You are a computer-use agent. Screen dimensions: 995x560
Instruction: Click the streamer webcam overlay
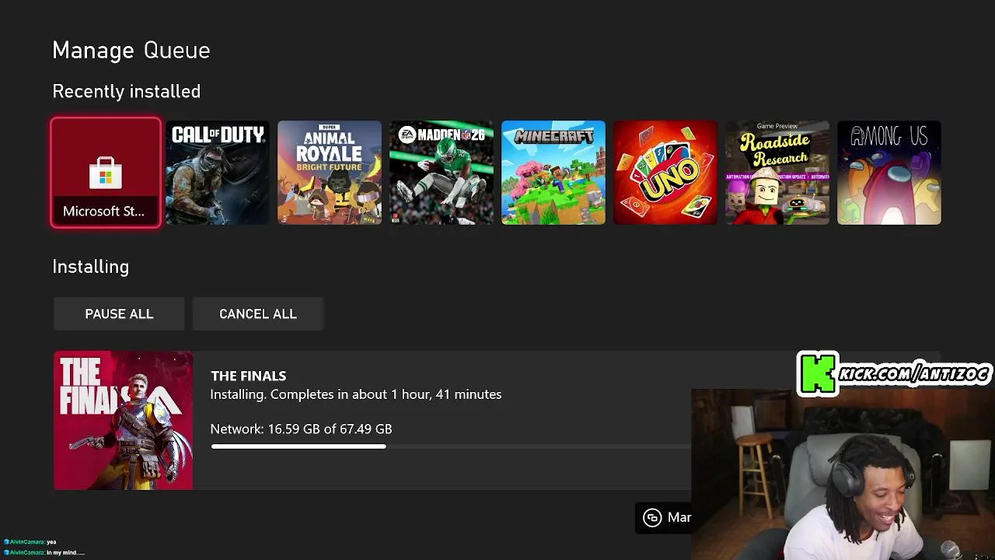[843, 474]
